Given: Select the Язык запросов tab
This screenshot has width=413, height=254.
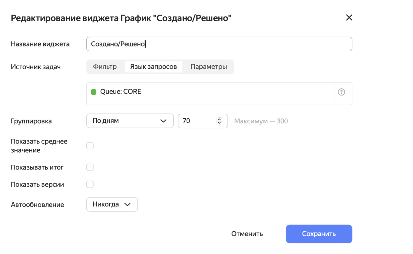Looking at the screenshot, I should (153, 67).
